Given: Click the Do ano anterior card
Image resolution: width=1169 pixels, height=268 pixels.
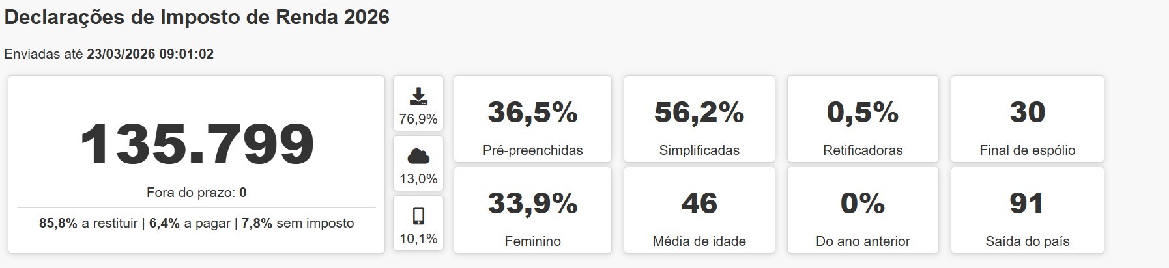Looking at the screenshot, I should point(863,210).
